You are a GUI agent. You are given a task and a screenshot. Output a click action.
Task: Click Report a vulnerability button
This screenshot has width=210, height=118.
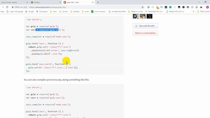(145, 33)
